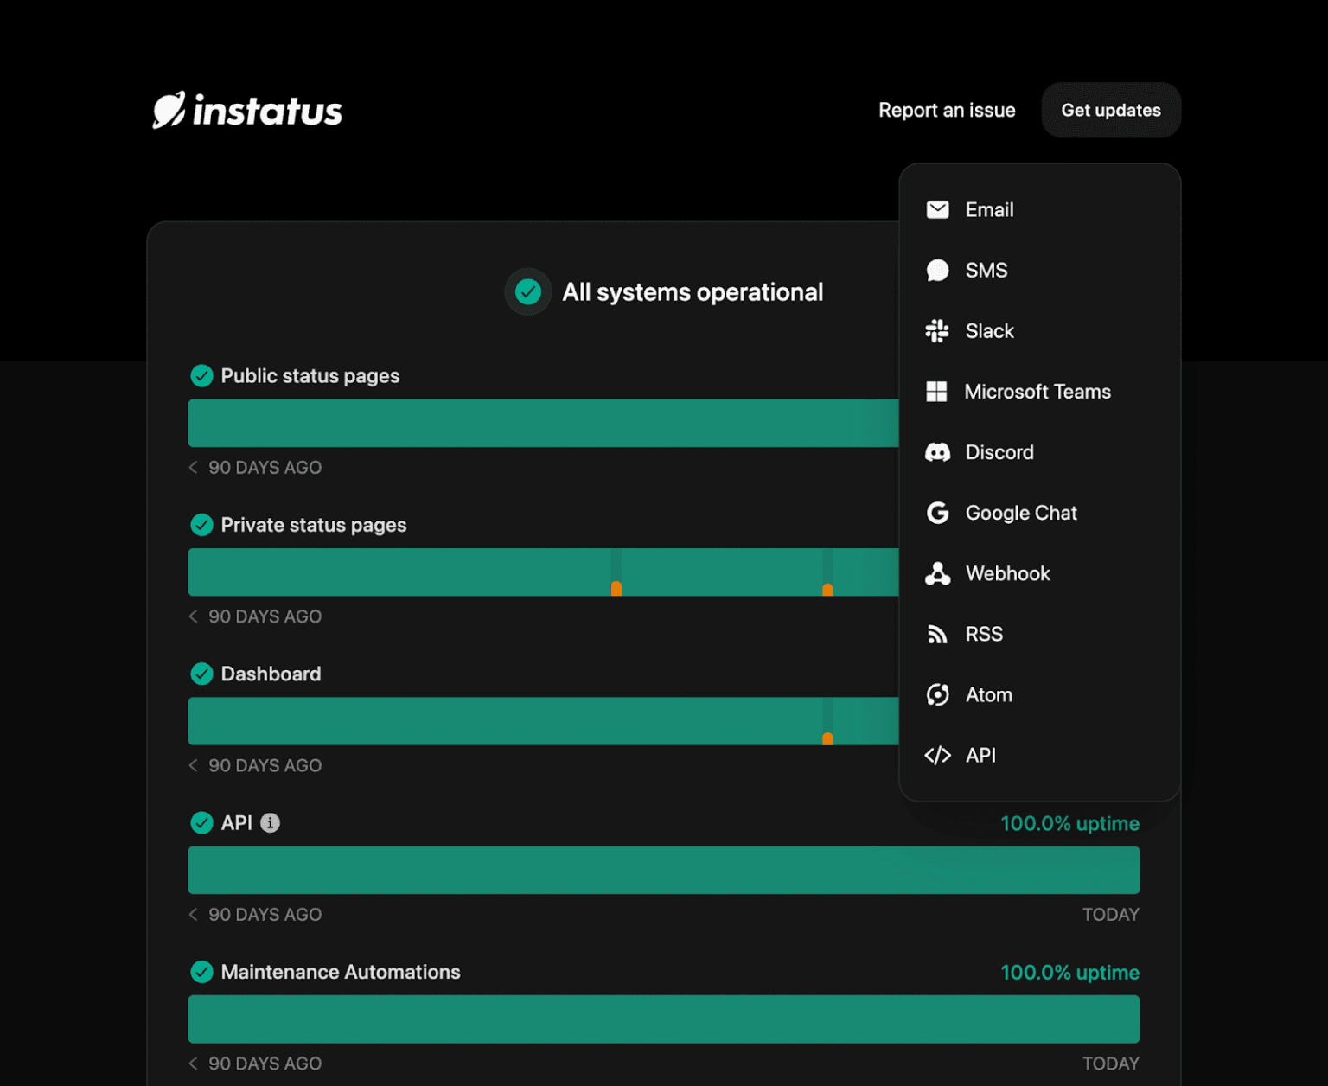Click the Webhook icon
Screen dimensions: 1328x1086
click(937, 573)
